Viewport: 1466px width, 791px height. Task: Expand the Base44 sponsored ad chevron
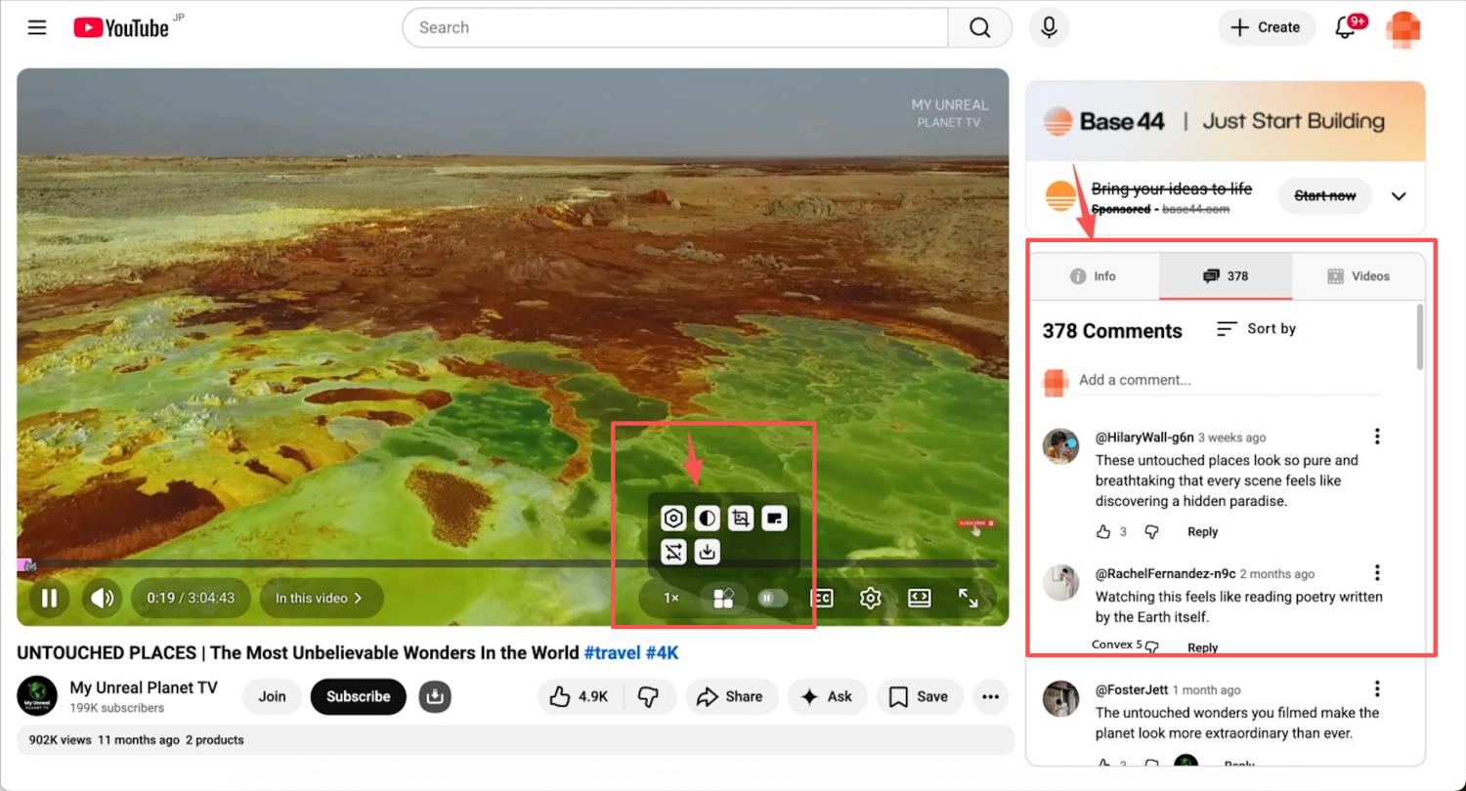coord(1399,196)
